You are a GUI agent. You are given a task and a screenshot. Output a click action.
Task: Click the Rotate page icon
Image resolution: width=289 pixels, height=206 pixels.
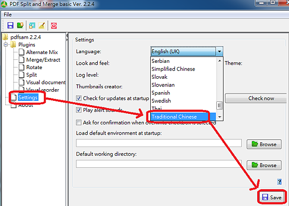coord(22,67)
